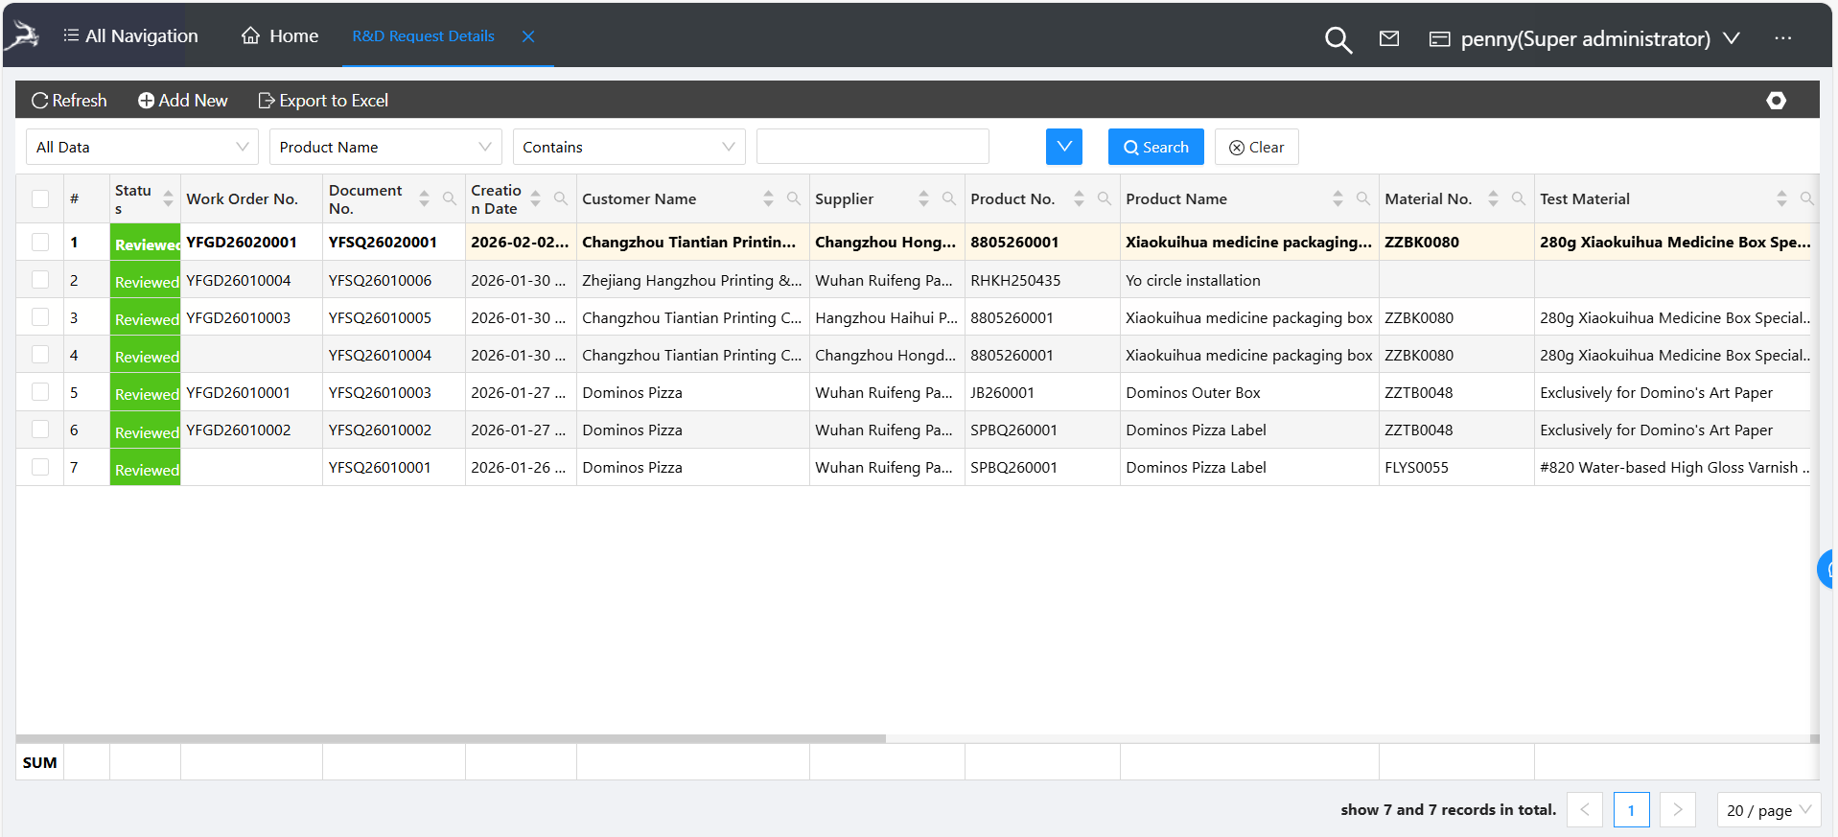Open the top-right more options ellipsis
1838x837 pixels.
click(x=1782, y=38)
